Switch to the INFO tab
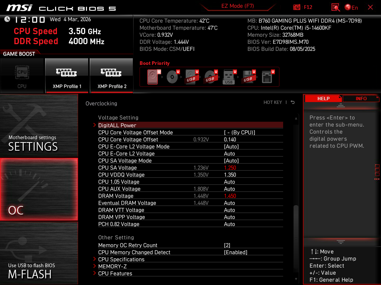The width and height of the screenshot is (381, 285). (x=361, y=98)
